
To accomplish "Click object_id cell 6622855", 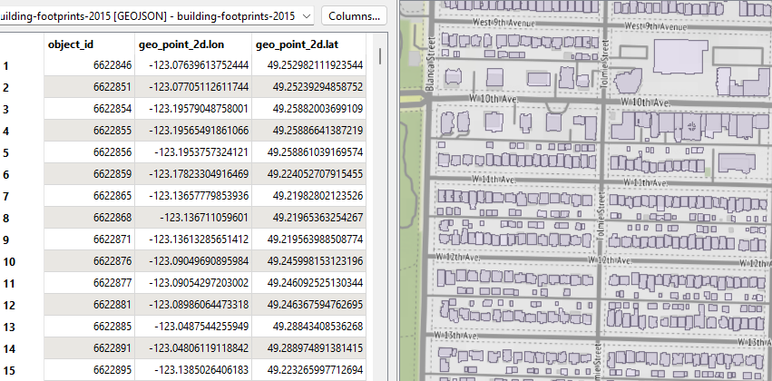I will (89, 131).
